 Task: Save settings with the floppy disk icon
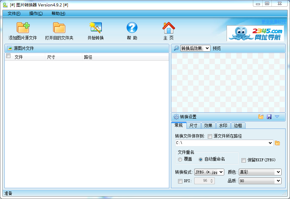269,116
